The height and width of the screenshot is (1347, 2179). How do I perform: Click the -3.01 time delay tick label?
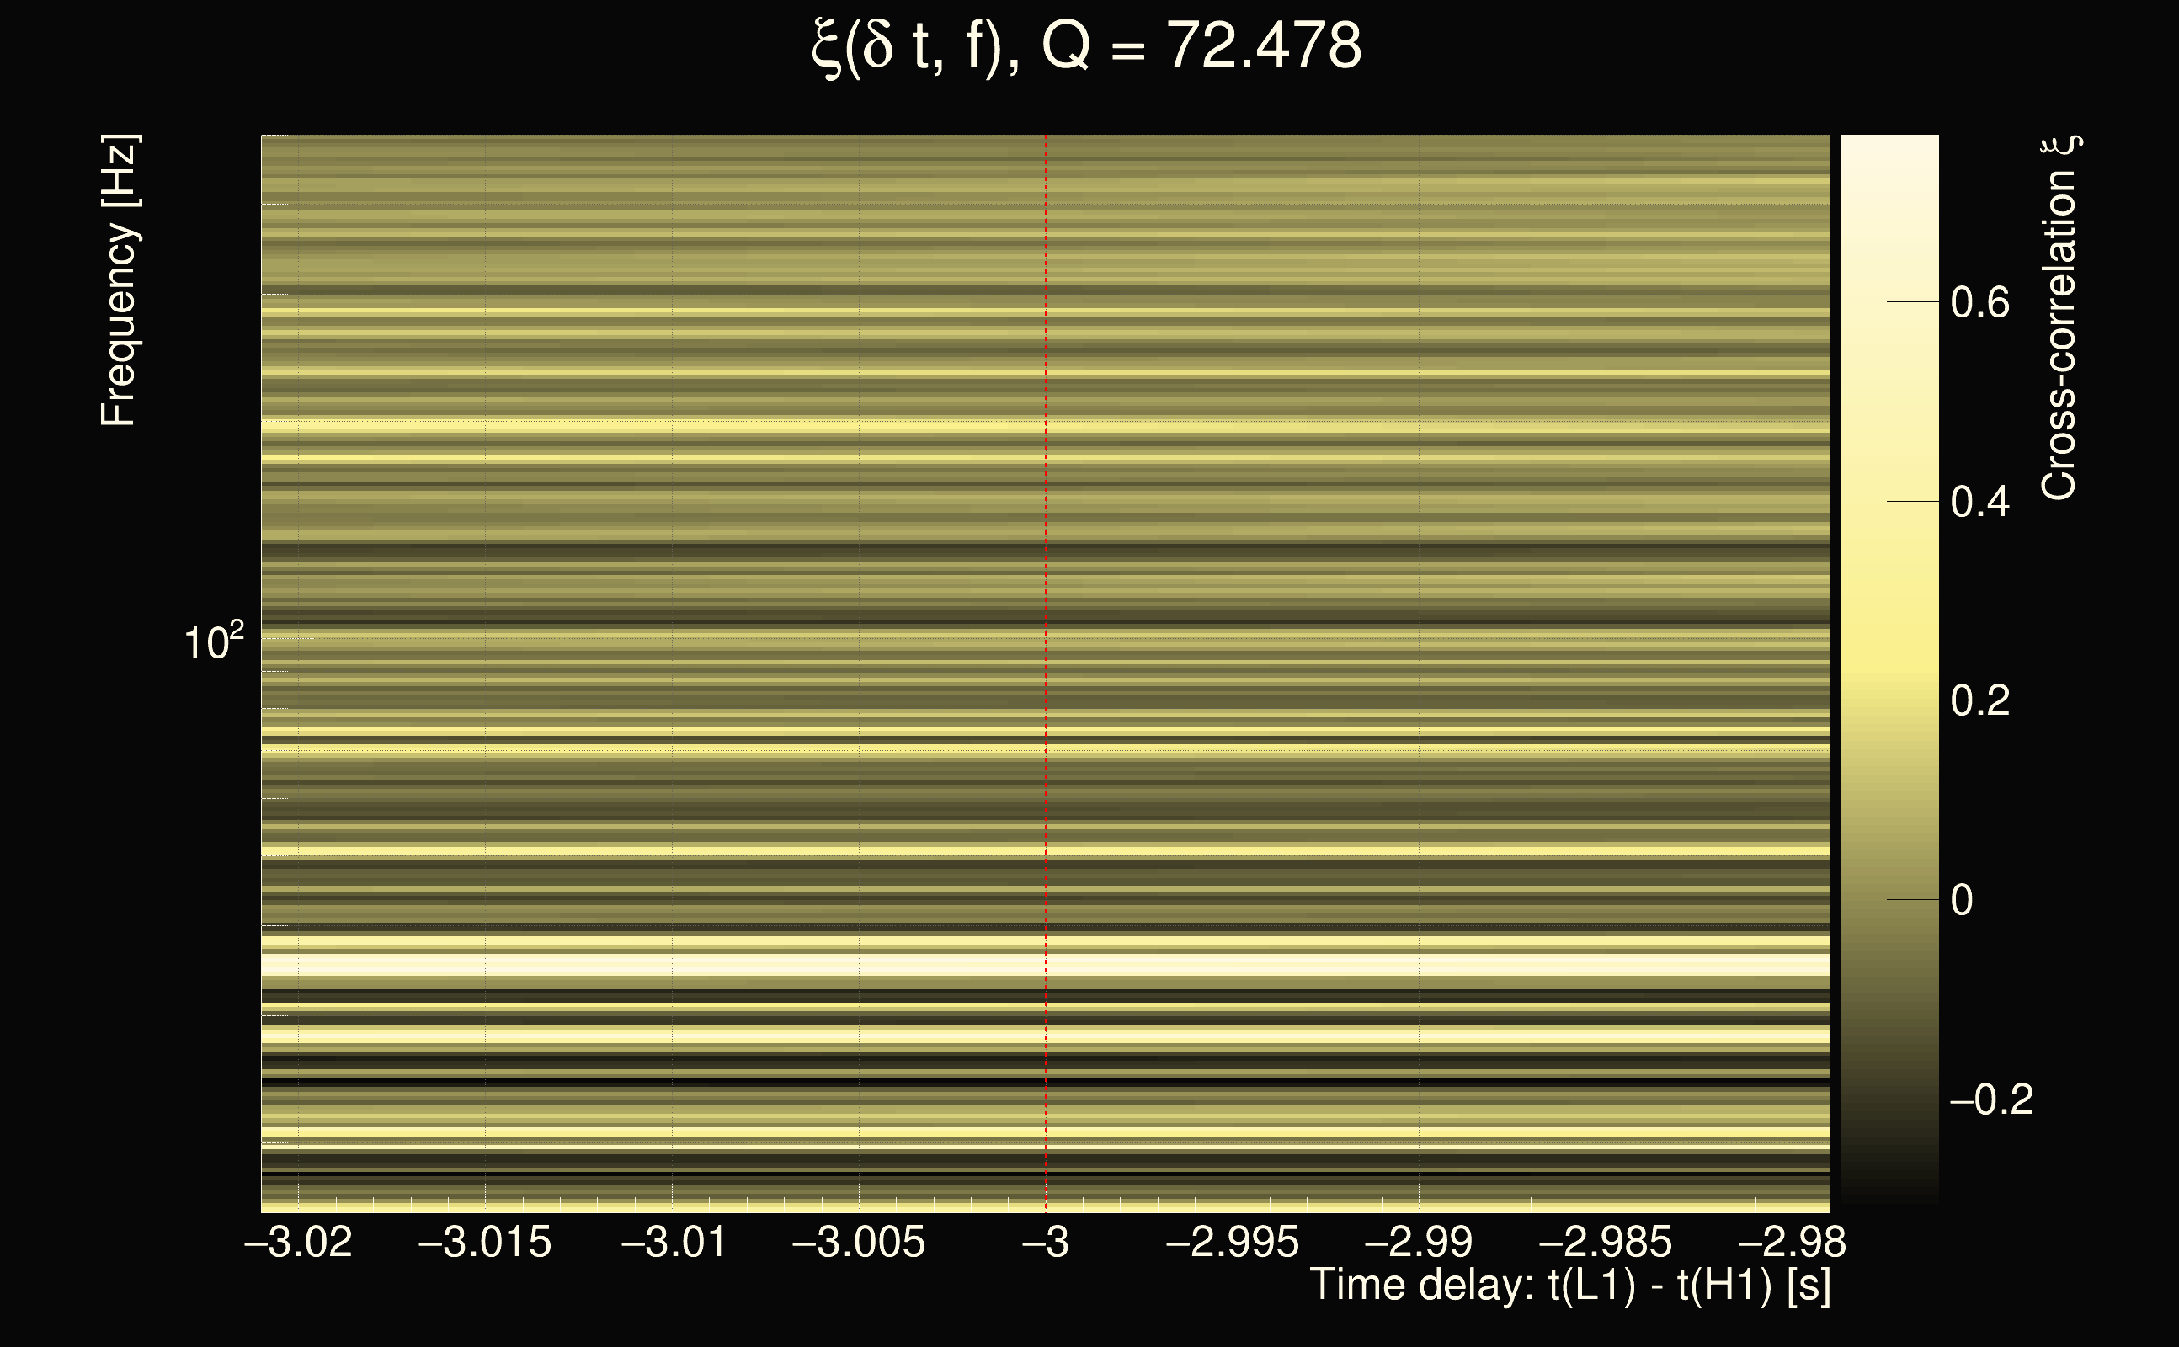(x=673, y=1242)
